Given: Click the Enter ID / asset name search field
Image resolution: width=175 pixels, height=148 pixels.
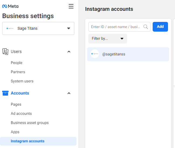Looking at the screenshot, I should (119, 27).
